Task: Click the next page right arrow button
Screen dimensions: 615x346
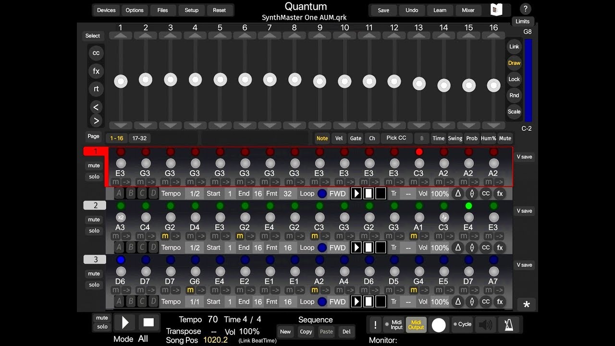Action: [96, 121]
